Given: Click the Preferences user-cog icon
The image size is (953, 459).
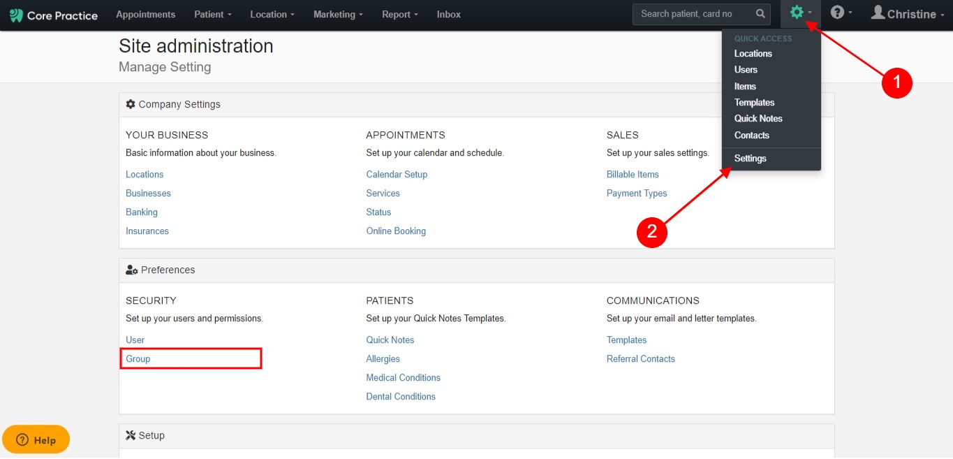Looking at the screenshot, I should tap(132, 270).
